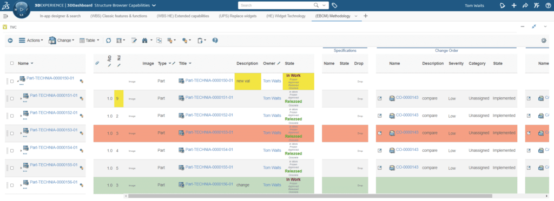Open the help icon in the TVC toolbar

click(x=215, y=41)
